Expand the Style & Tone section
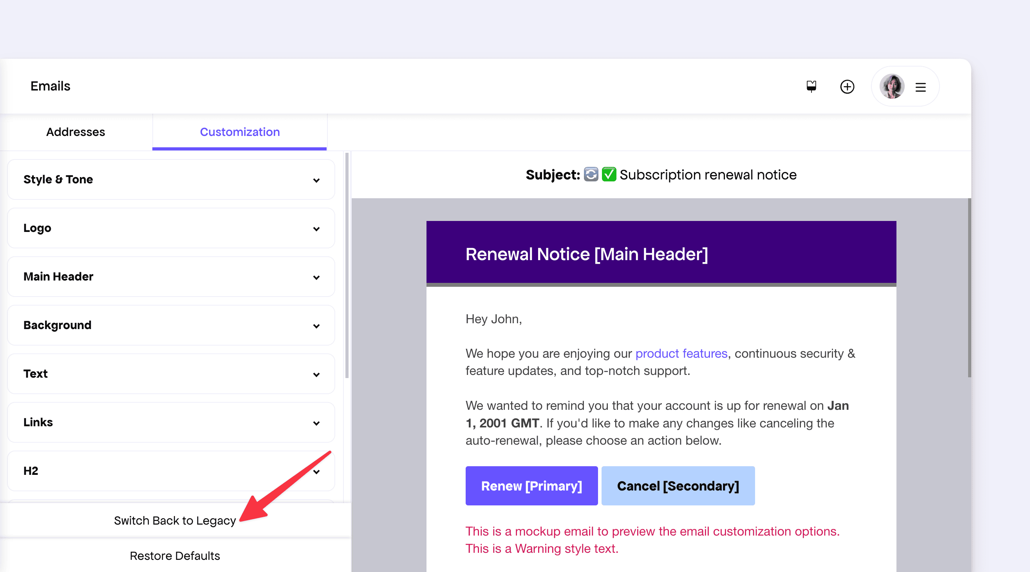The image size is (1030, 572). (x=171, y=179)
